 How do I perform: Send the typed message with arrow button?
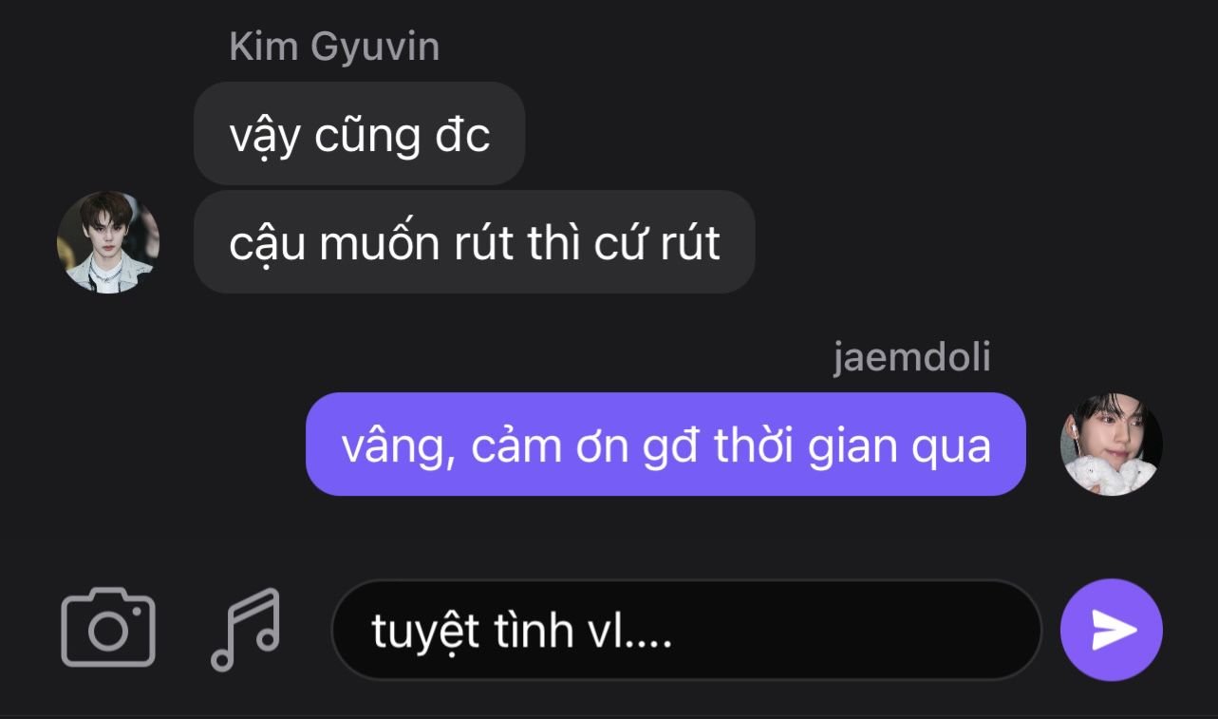[x=1112, y=630]
